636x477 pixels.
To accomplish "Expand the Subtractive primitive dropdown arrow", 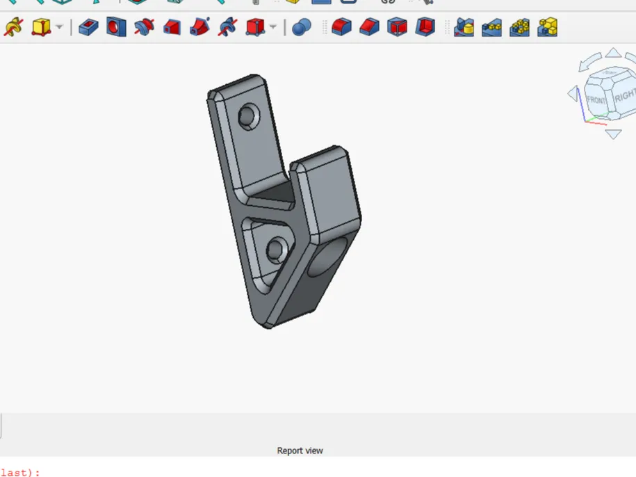I will (273, 27).
